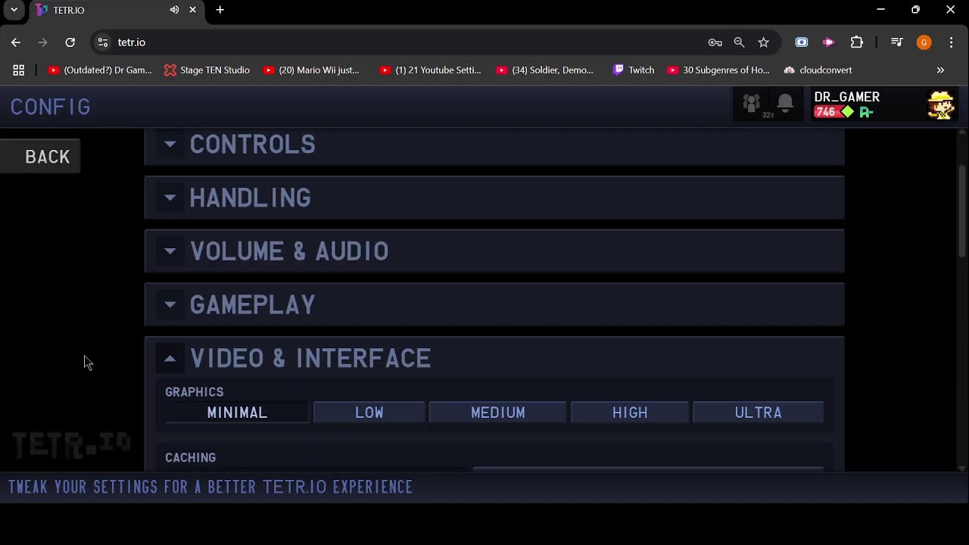Expand the GAMEPLAY section arrow

(170, 304)
